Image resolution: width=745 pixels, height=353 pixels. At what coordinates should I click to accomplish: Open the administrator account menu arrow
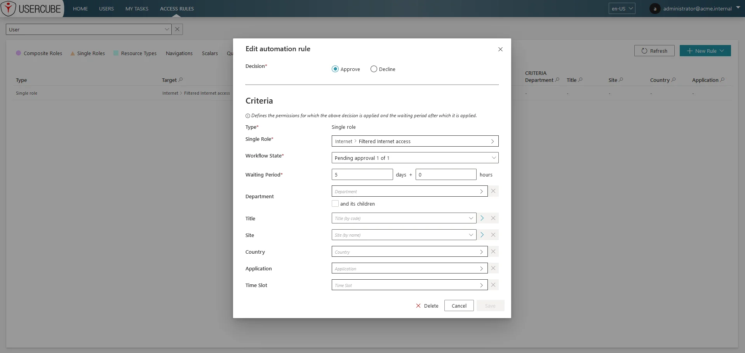[738, 8]
